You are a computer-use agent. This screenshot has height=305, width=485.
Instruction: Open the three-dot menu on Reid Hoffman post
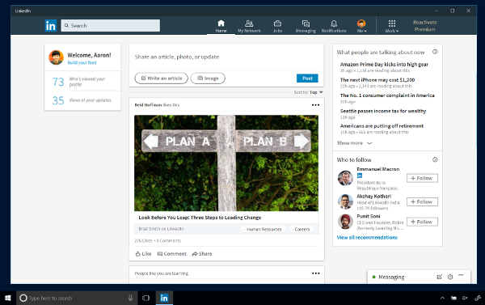[x=315, y=105]
